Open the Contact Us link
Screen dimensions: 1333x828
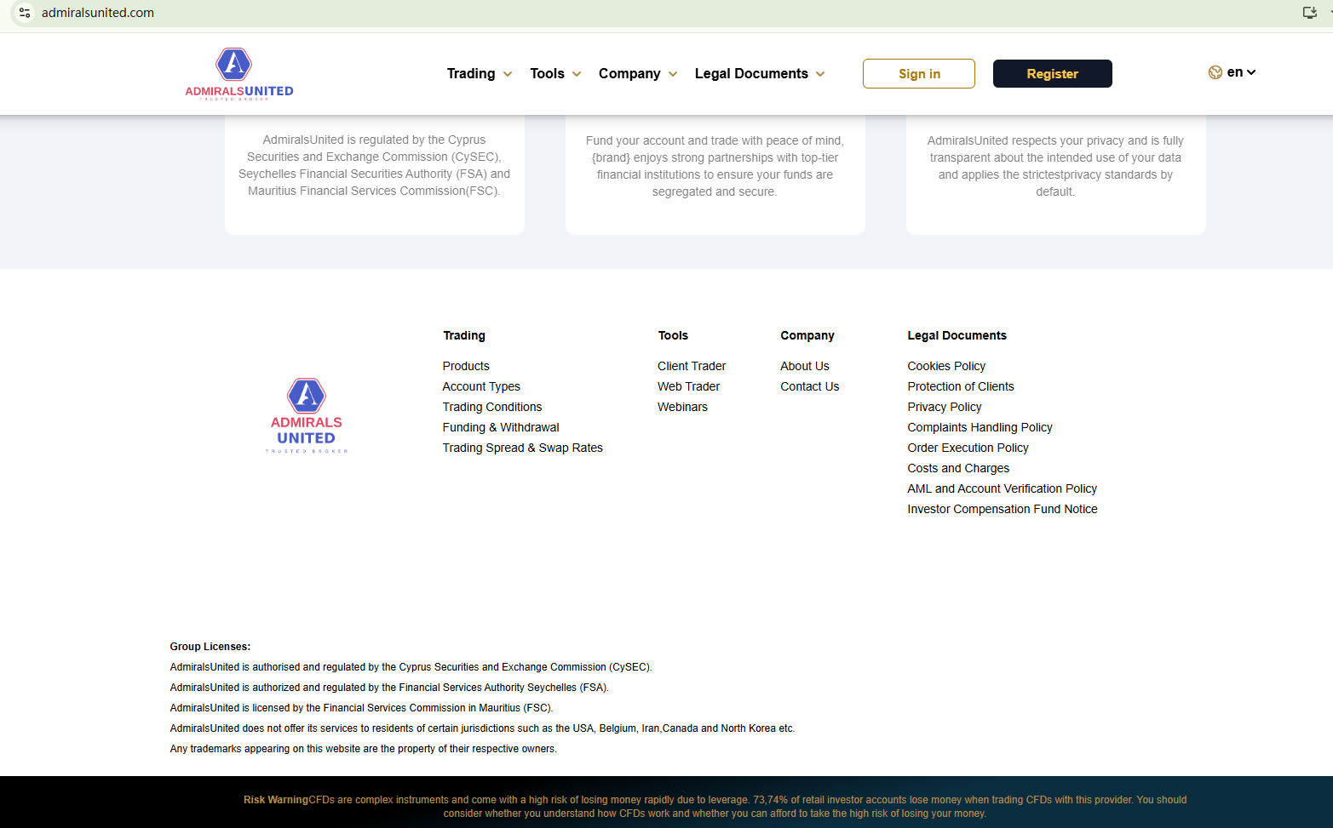click(x=810, y=386)
